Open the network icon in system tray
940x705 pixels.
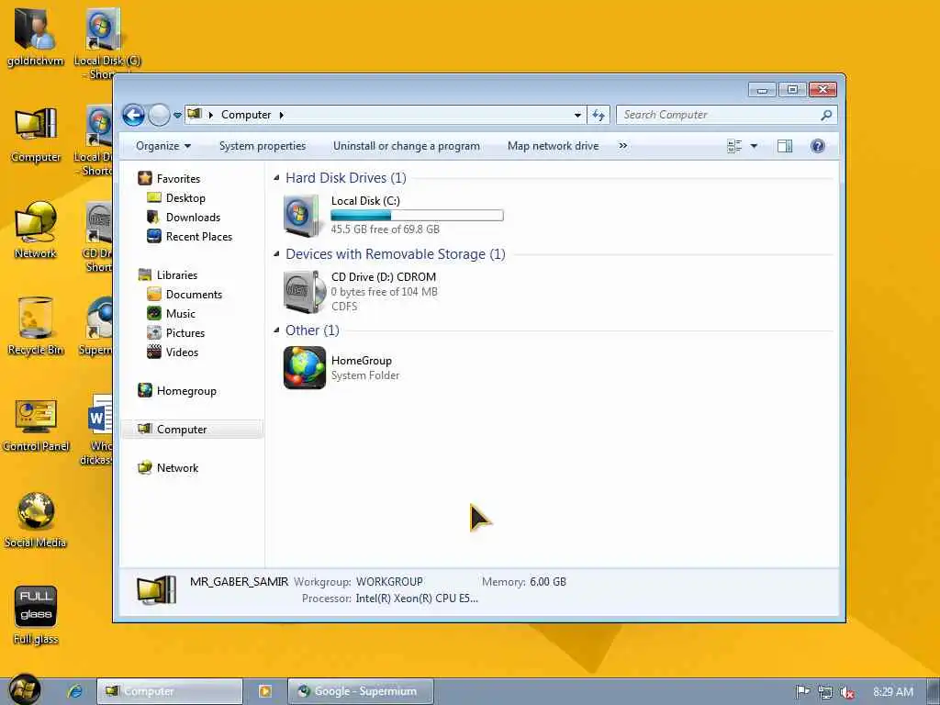coord(825,692)
